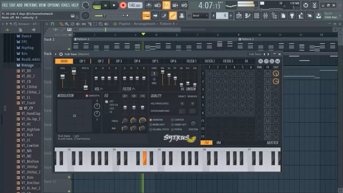Open the Mixer view icon

pos(265,16)
